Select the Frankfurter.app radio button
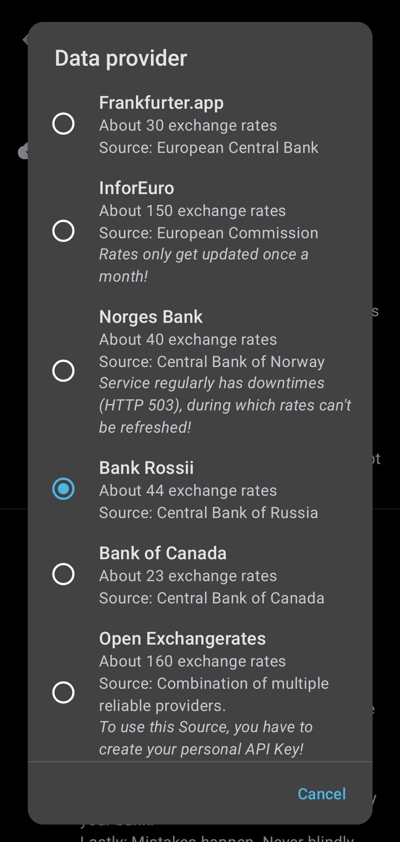 (63, 124)
